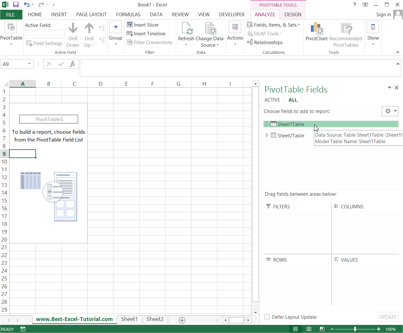Click the zoom slider handle
Image resolution: width=403 pixels, height=333 pixels.
355,329
